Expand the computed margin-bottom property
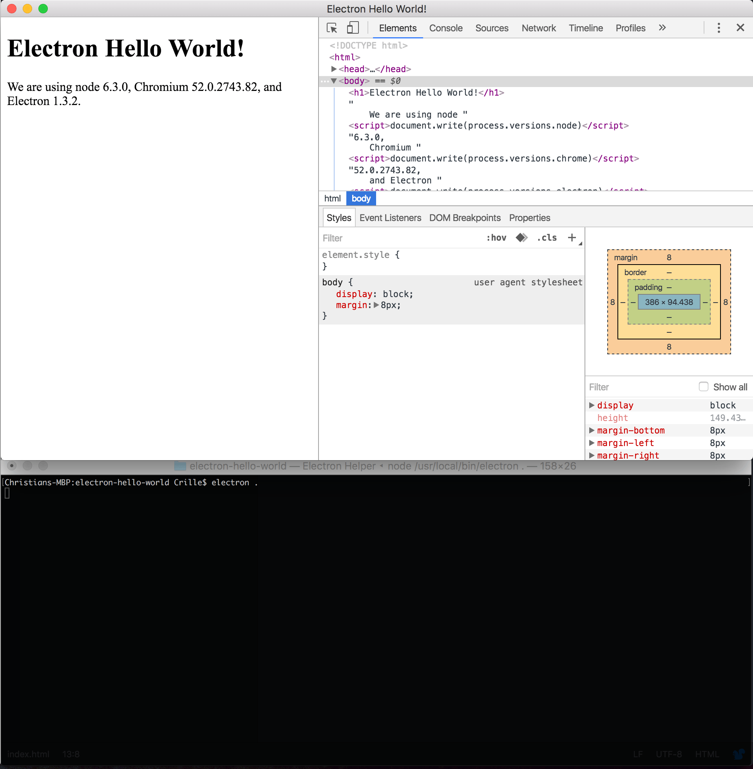The image size is (753, 769). [592, 430]
